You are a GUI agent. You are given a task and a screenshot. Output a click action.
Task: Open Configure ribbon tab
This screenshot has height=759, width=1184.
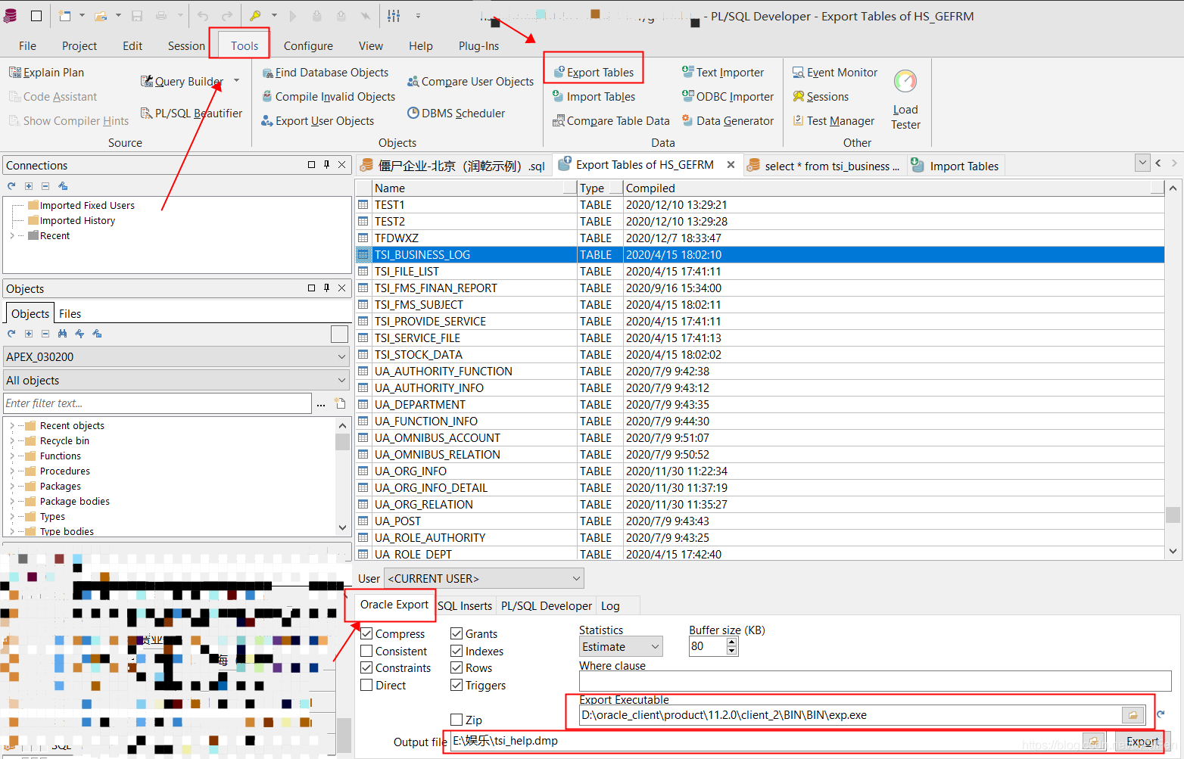[x=308, y=46]
